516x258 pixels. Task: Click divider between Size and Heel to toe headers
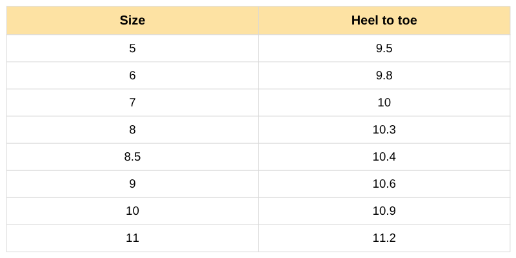258,20
